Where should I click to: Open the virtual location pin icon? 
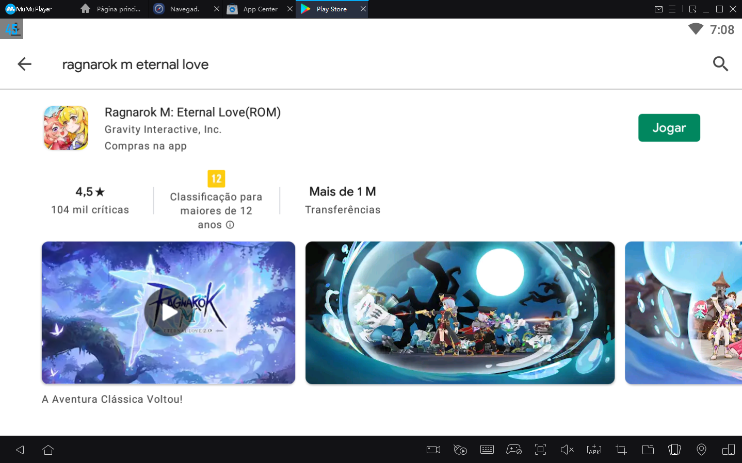click(x=701, y=450)
